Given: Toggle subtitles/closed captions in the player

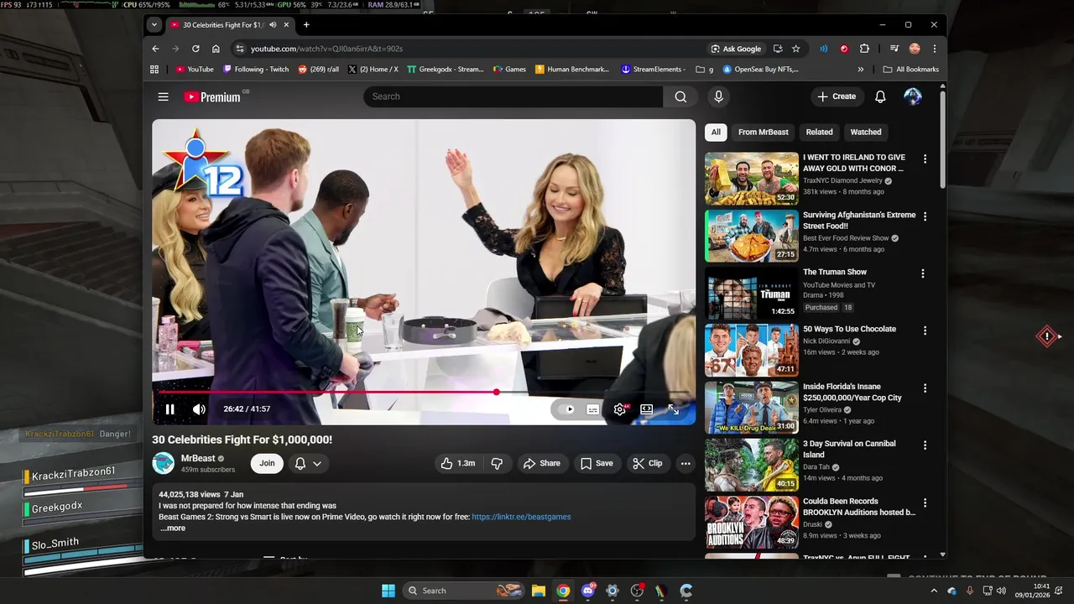Looking at the screenshot, I should click(593, 409).
